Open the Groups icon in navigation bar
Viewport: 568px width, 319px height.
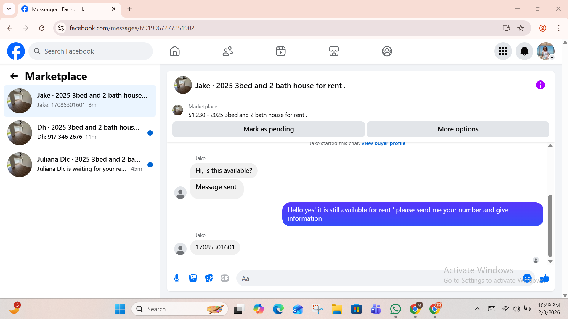(387, 51)
